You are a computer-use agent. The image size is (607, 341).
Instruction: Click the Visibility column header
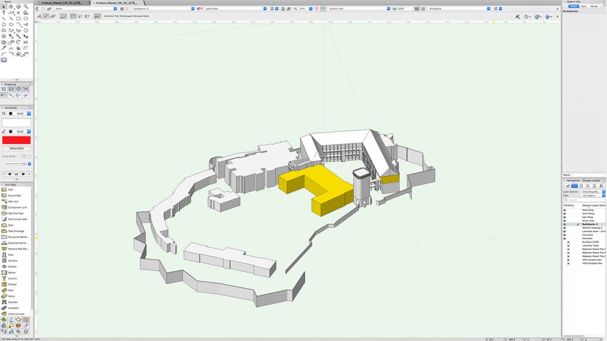[x=568, y=205]
